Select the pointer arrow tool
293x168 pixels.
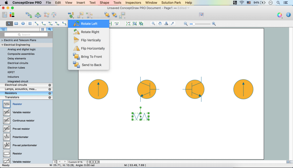point(9,24)
